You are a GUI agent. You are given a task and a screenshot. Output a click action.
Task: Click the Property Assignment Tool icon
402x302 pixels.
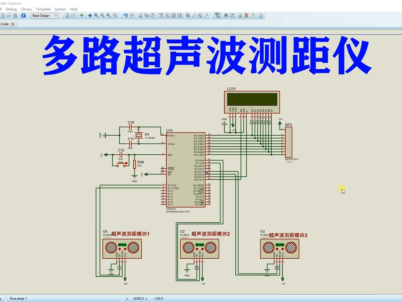coord(232,16)
